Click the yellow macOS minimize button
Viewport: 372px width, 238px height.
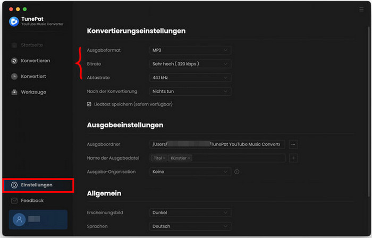tap(18, 9)
